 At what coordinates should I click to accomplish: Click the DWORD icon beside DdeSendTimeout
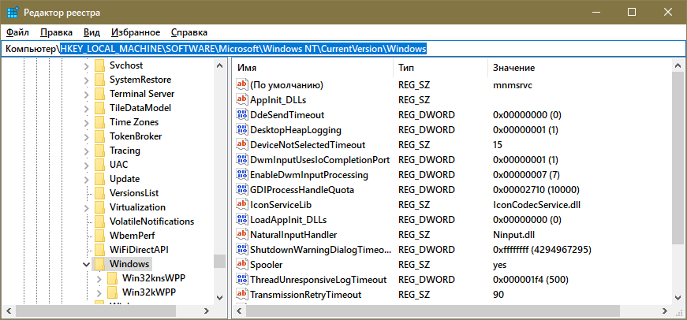(242, 115)
